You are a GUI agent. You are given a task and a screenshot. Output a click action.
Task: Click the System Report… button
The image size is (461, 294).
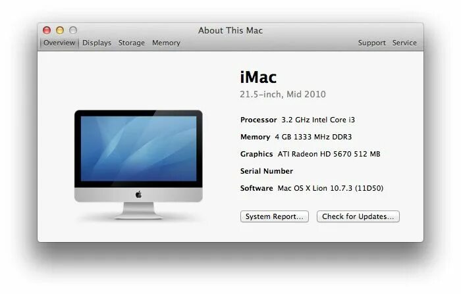click(275, 216)
